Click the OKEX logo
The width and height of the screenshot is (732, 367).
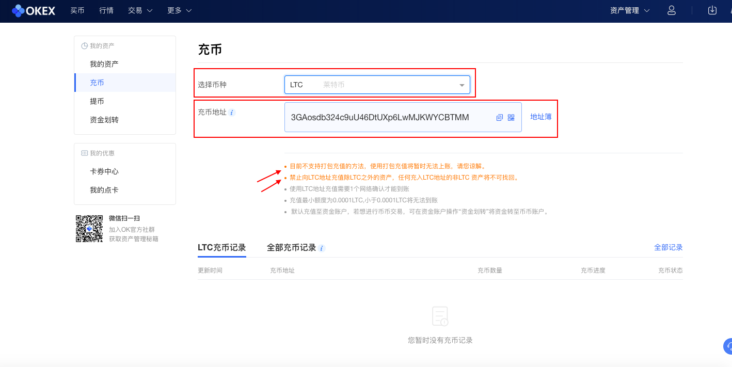click(34, 10)
